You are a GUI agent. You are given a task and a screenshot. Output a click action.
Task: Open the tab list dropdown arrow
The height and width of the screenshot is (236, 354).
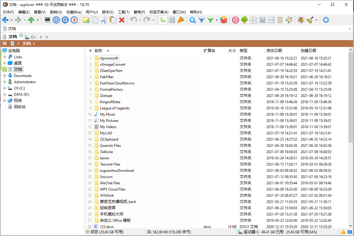[x=47, y=37]
